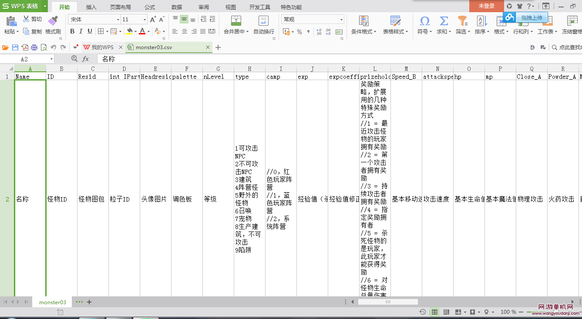This screenshot has width=582, height=319.
Task: Decrease indent level
Action: pyautogui.click(x=203, y=19)
